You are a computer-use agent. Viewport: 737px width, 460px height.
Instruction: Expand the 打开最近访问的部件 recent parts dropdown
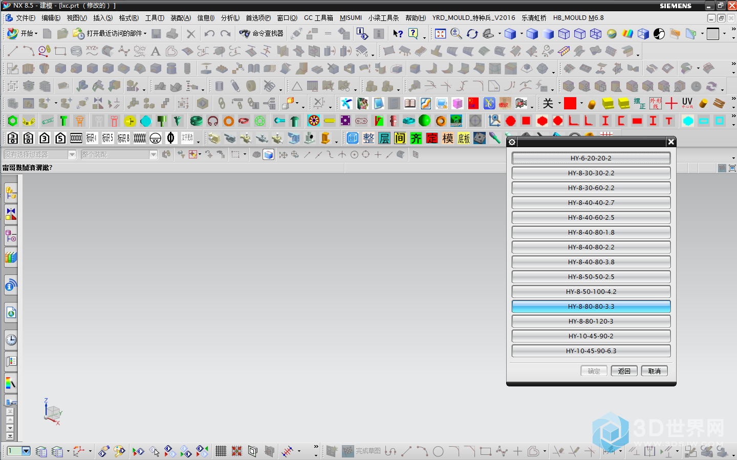(x=145, y=34)
